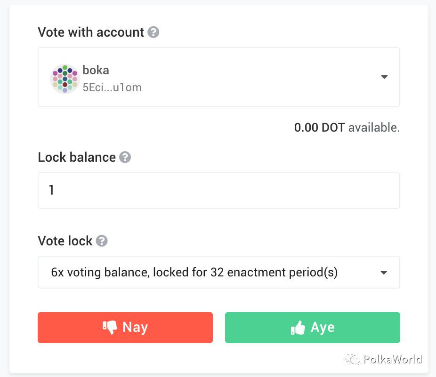Vote Nay with the red button
The width and height of the screenshot is (436, 377).
125,327
